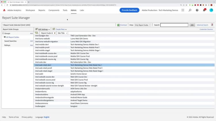Open the Create New dropdown
Image resolution: width=216 pixels, height=121 pixels.
point(61,29)
